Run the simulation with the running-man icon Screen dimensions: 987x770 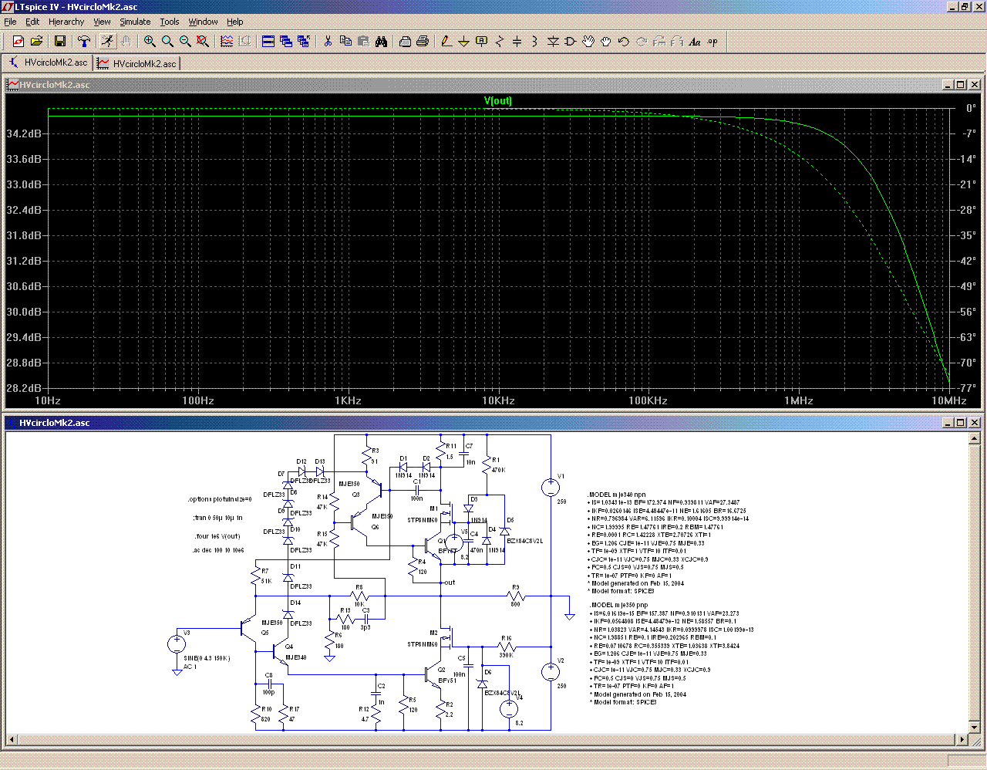coord(108,42)
